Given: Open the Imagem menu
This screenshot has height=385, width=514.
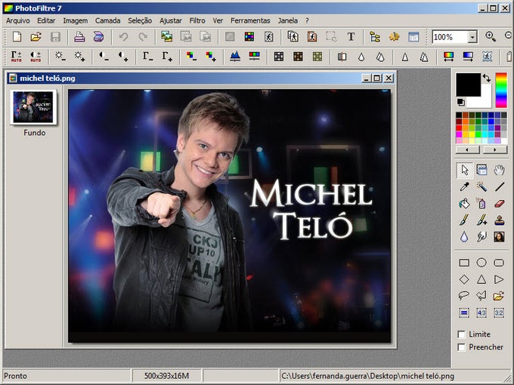Looking at the screenshot, I should pos(76,20).
